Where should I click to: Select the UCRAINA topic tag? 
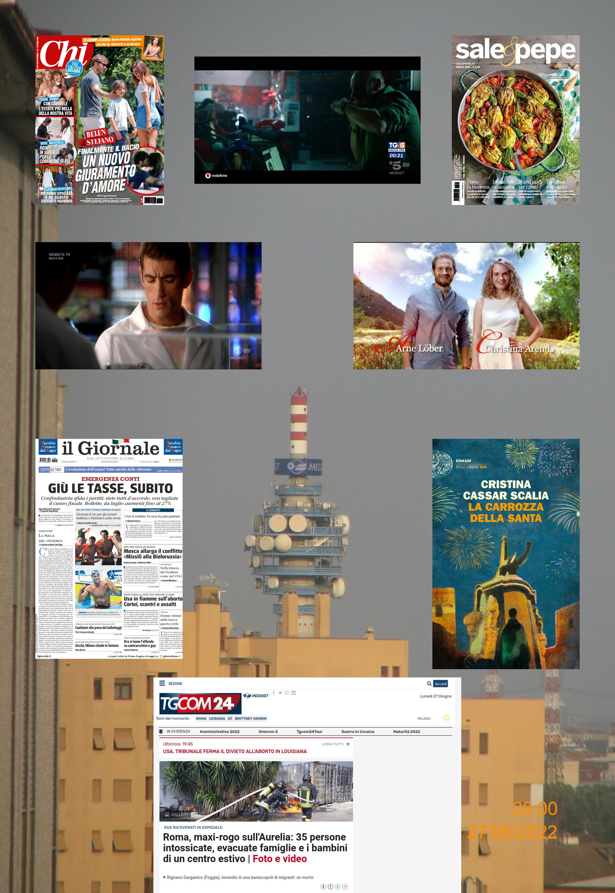(x=217, y=718)
